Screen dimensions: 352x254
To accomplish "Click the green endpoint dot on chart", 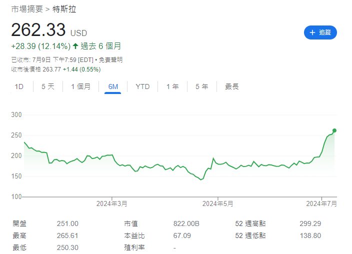I will pyautogui.click(x=334, y=130).
